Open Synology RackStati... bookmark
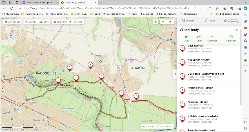249x132 pixels. (x=166, y=14)
